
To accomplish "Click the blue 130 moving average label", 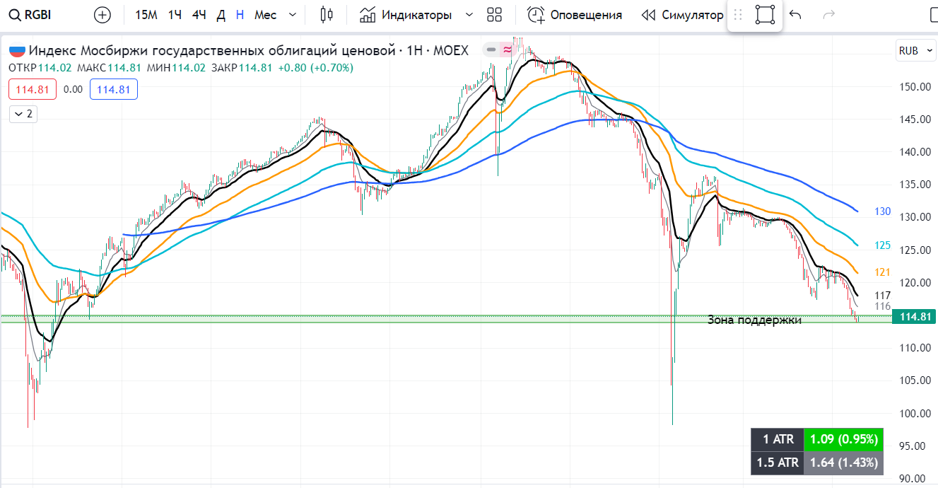I will point(883,211).
